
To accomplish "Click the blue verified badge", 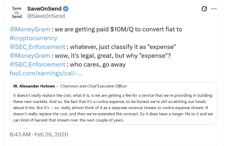I will tap(66, 9).
